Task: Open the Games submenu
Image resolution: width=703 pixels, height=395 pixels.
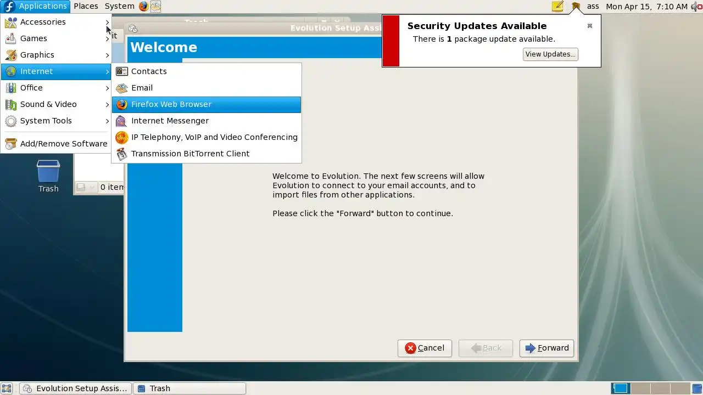Action: coord(56,38)
